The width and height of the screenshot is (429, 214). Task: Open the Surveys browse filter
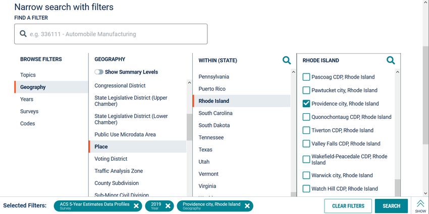29,111
